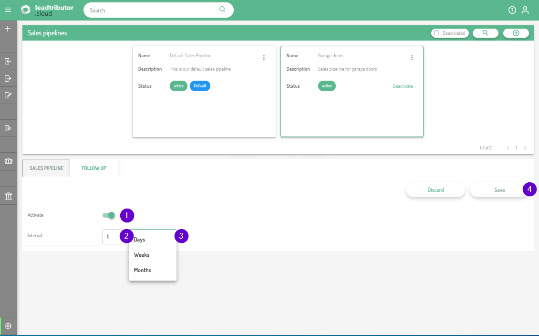Open the settings gear icon
Image resolution: width=539 pixels, height=336 pixels.
(8, 326)
